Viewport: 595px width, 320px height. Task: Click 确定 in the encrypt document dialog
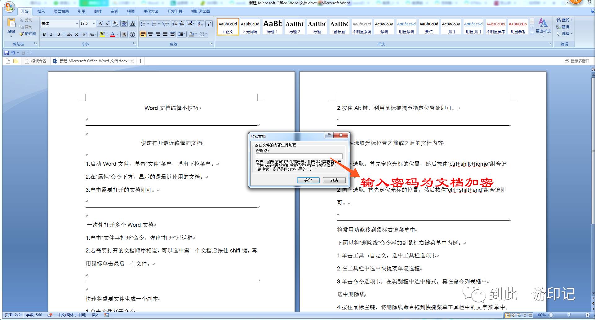[308, 180]
